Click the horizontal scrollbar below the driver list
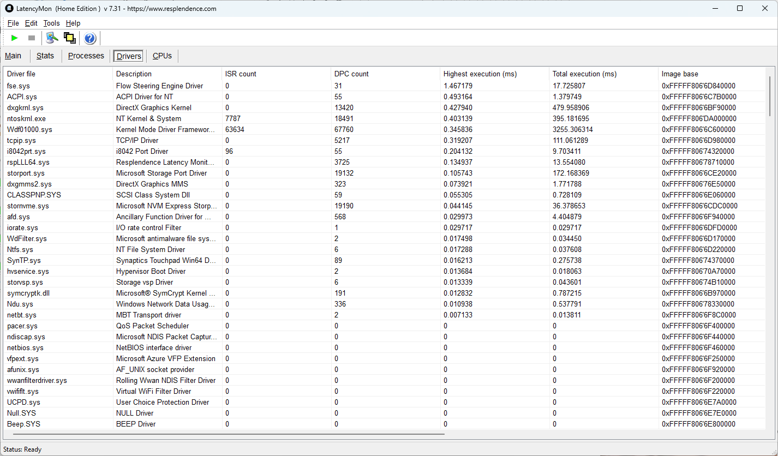This screenshot has width=778, height=456. coord(226,434)
